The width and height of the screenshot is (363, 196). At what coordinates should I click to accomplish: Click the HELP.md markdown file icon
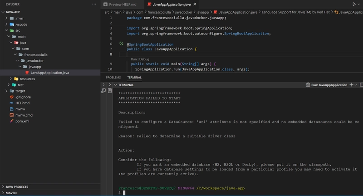[12, 103]
